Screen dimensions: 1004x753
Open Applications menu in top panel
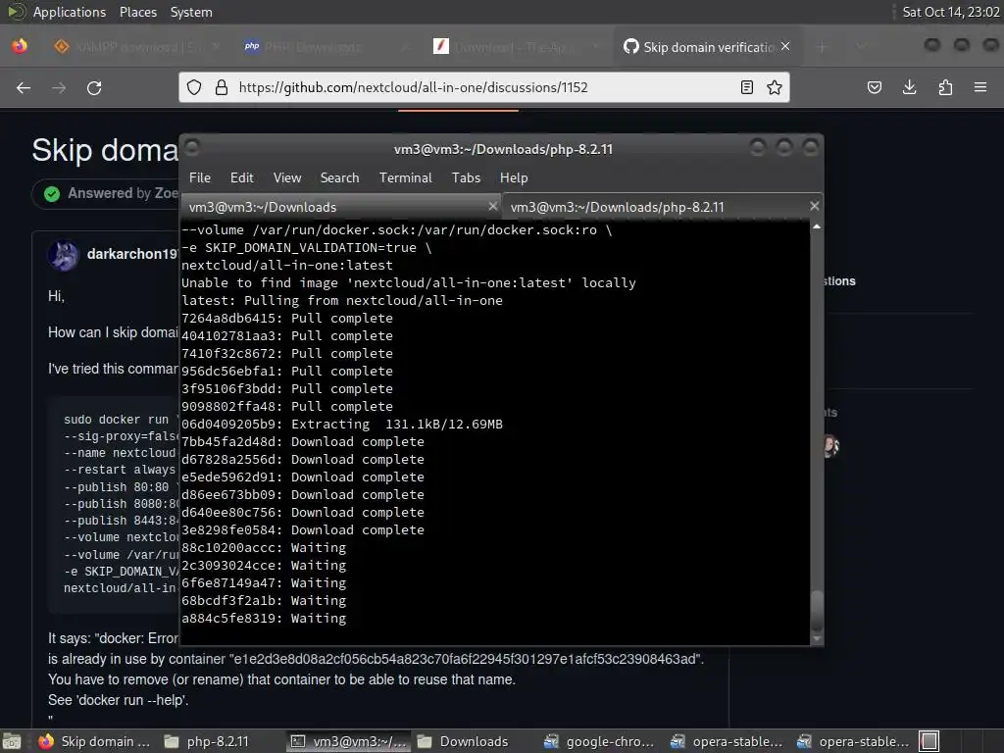click(70, 12)
